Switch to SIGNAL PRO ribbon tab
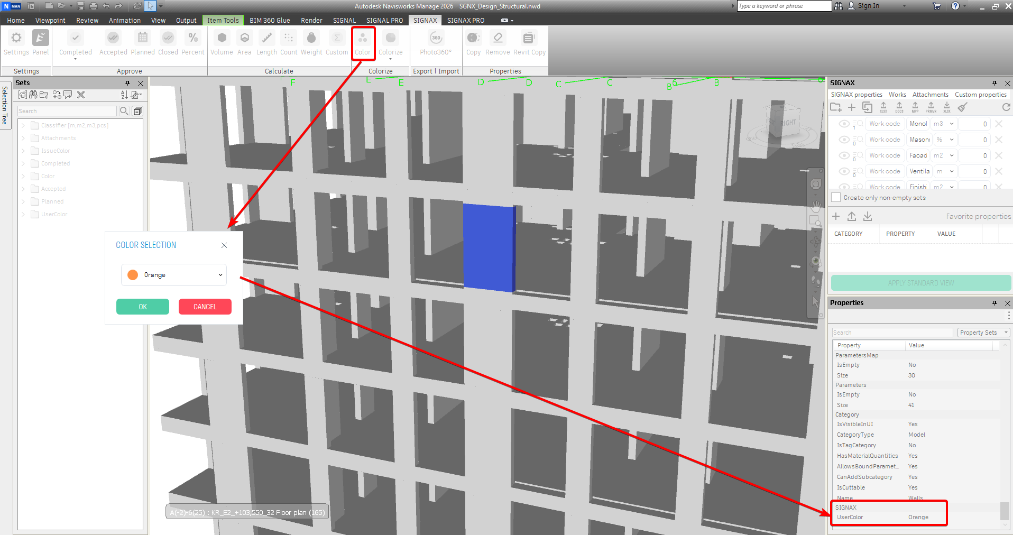This screenshot has height=535, width=1013. [384, 20]
